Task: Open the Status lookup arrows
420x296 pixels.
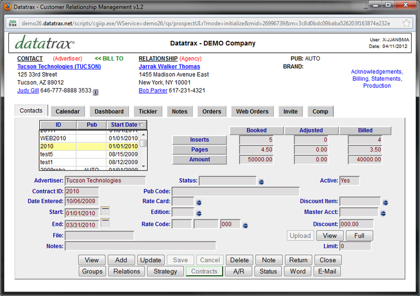Action: coord(261,182)
